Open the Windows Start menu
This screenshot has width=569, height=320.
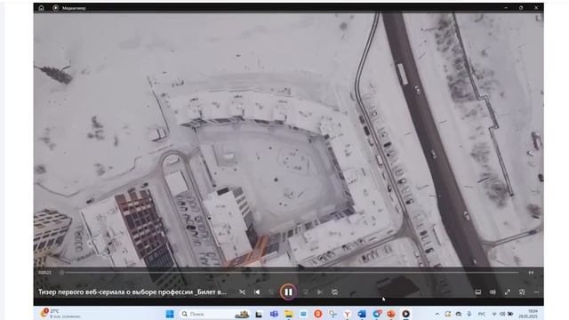point(170,314)
